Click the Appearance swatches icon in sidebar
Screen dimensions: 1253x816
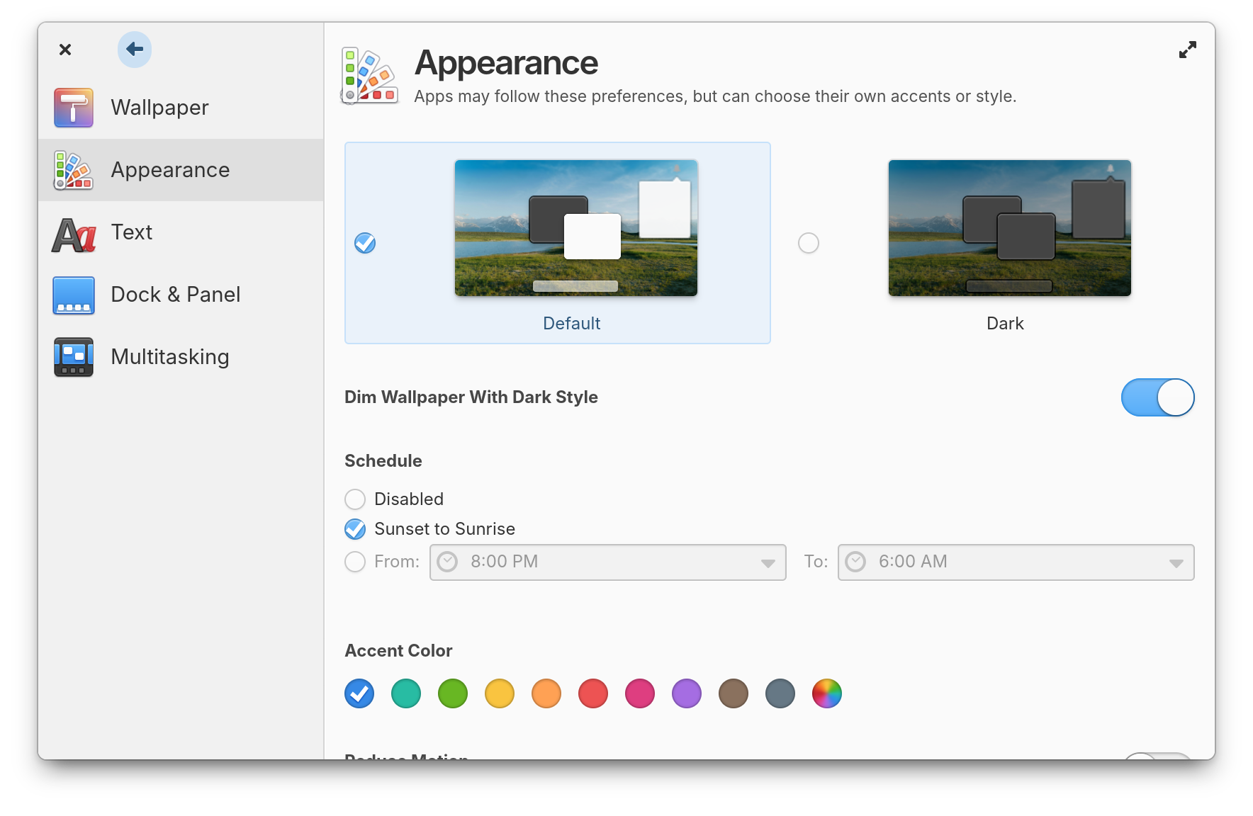click(74, 170)
